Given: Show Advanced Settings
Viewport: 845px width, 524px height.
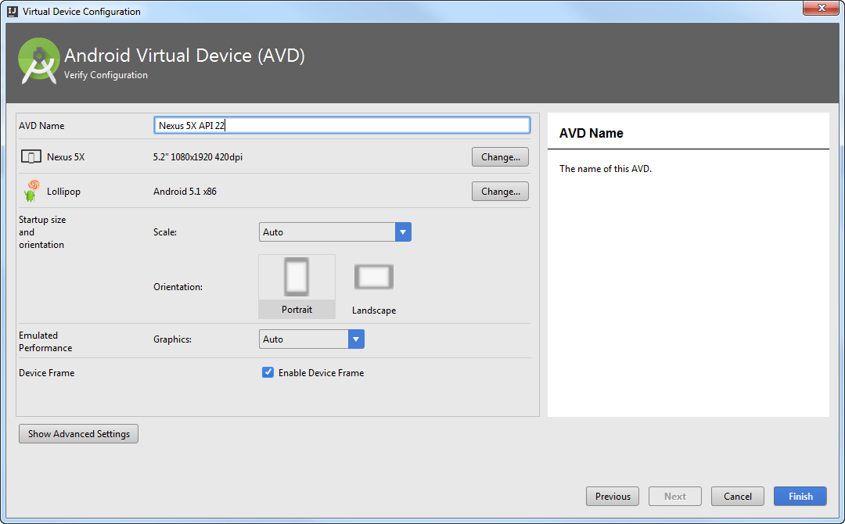Looking at the screenshot, I should (x=78, y=434).
